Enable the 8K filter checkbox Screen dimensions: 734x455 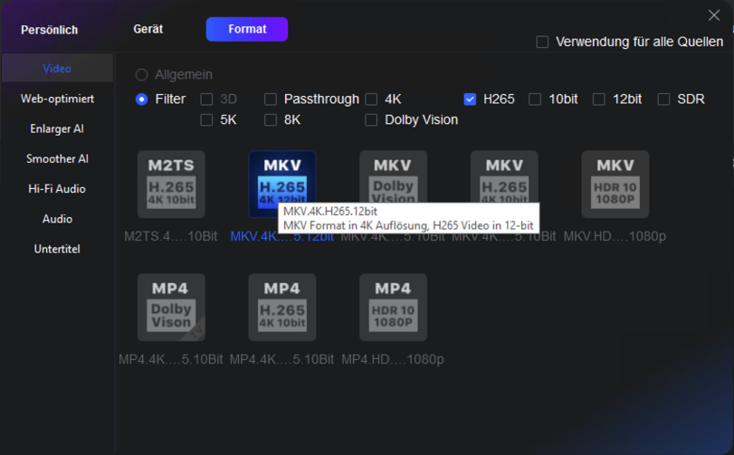(271, 120)
